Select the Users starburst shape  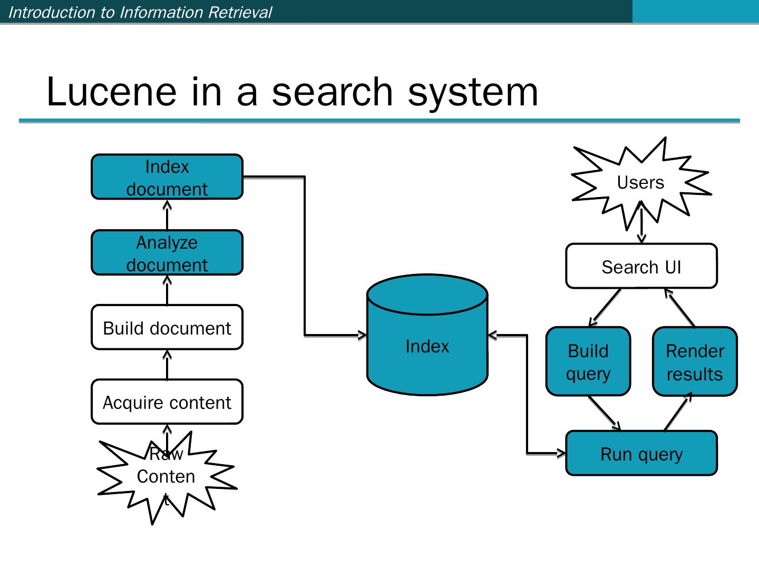click(640, 182)
